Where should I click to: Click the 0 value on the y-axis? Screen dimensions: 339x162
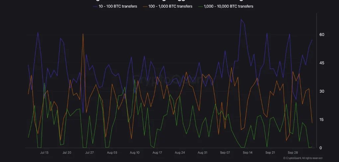321,148
